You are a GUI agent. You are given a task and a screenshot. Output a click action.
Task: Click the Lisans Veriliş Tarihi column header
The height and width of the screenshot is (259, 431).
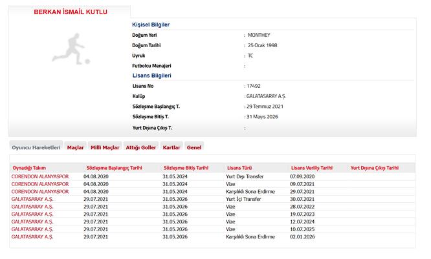pos(312,167)
